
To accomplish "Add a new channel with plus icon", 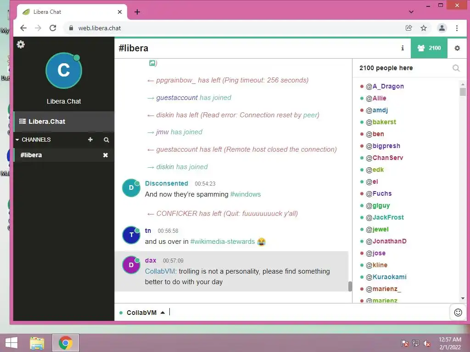I will click(90, 139).
